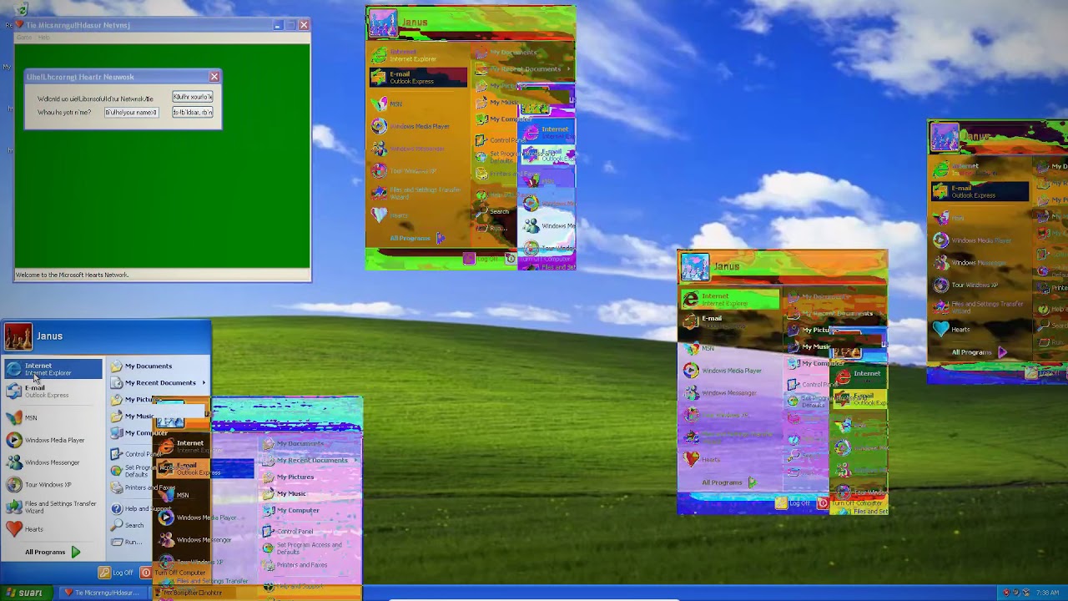This screenshot has width=1068, height=601.
Task: Open Internet Explorer in the unglitched blue Start menu
Action: 53,369
